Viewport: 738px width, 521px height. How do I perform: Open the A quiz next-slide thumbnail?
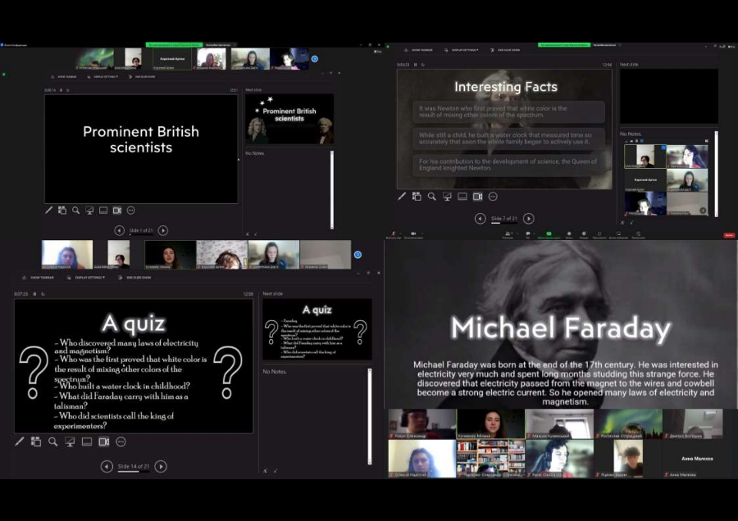tap(317, 329)
